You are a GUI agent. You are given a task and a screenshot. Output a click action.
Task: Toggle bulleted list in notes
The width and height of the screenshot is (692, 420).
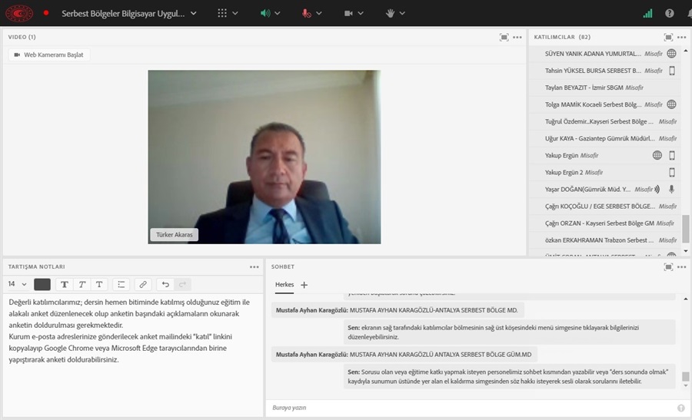point(121,284)
